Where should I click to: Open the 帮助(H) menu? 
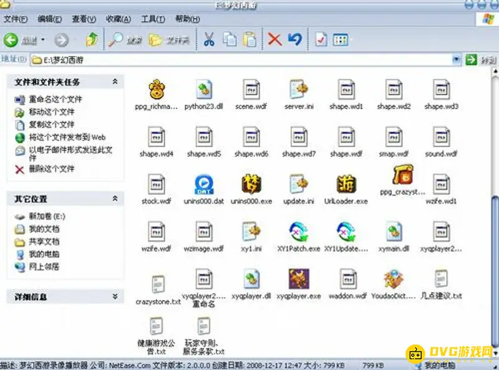pos(188,19)
